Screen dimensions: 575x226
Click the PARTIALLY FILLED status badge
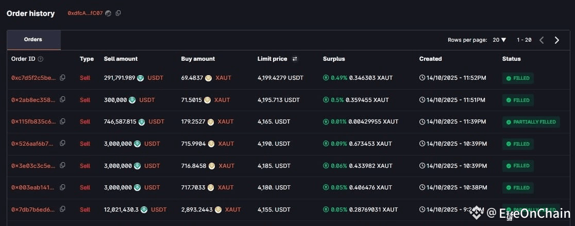click(x=531, y=122)
